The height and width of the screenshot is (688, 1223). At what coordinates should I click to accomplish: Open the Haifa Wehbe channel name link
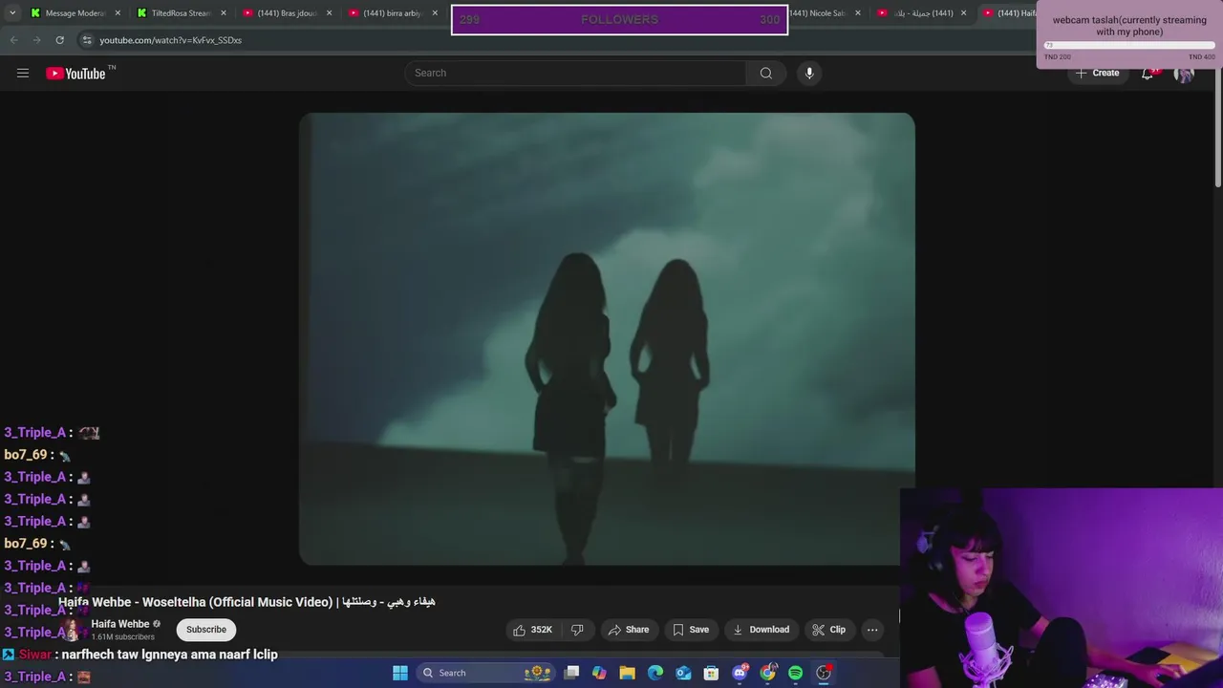coord(120,624)
